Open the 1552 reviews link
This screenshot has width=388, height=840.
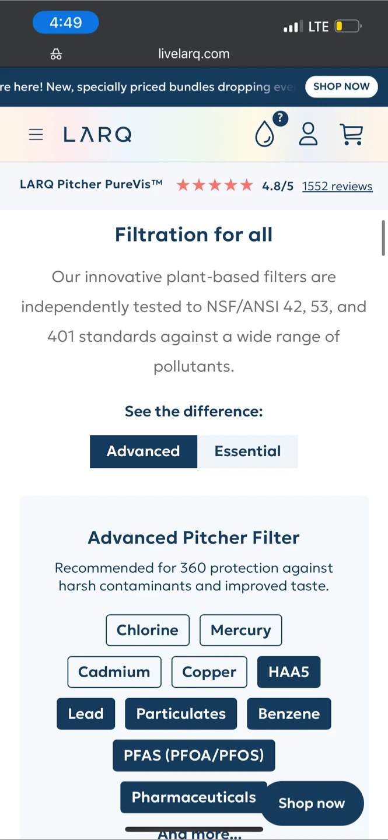coord(337,187)
